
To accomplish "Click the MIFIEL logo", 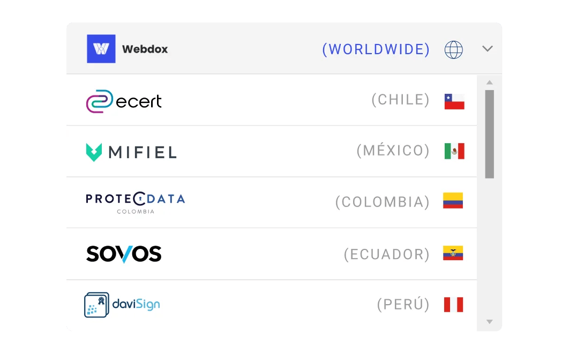I will pos(131,152).
